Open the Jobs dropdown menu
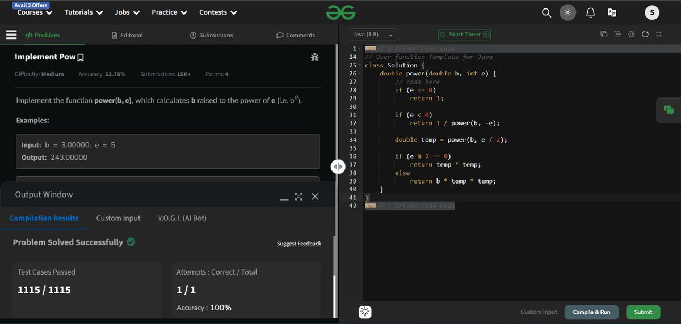 tap(127, 12)
